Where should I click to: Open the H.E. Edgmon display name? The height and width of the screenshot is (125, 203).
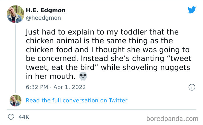46,10
